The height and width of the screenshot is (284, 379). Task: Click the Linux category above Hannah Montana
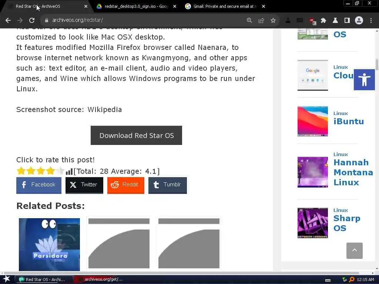coord(341,154)
